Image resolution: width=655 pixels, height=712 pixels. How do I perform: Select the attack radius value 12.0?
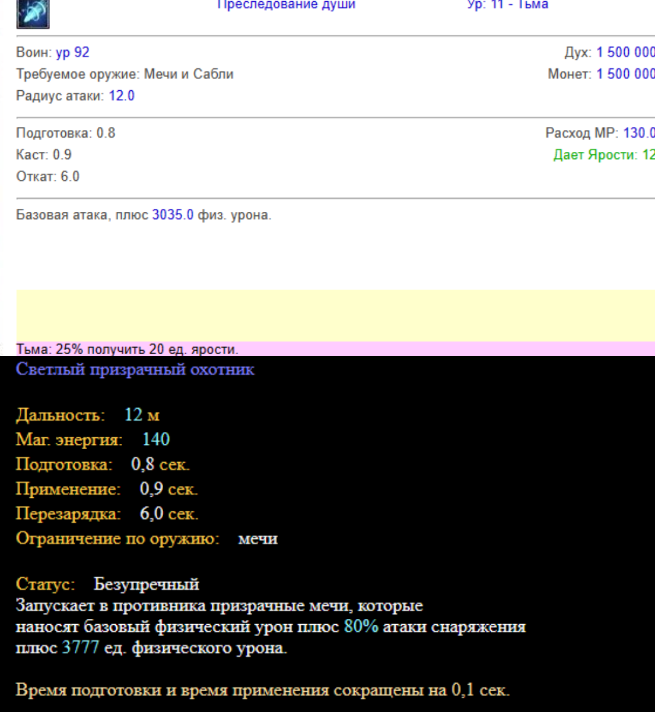pyautogui.click(x=122, y=96)
